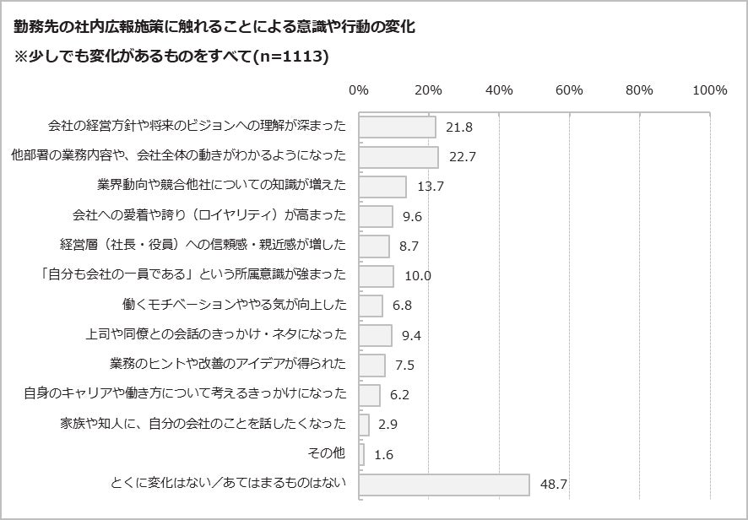Viewport: 748px width, 520px height.
Task: Select the 会社への愛着や誇り category label
Action: (209, 215)
